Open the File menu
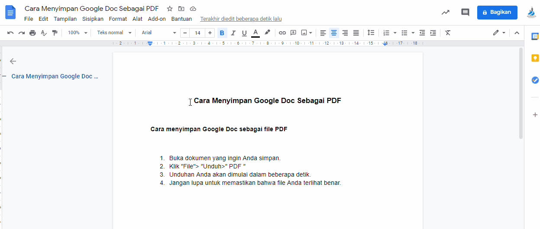540x229 pixels. pos(29,19)
